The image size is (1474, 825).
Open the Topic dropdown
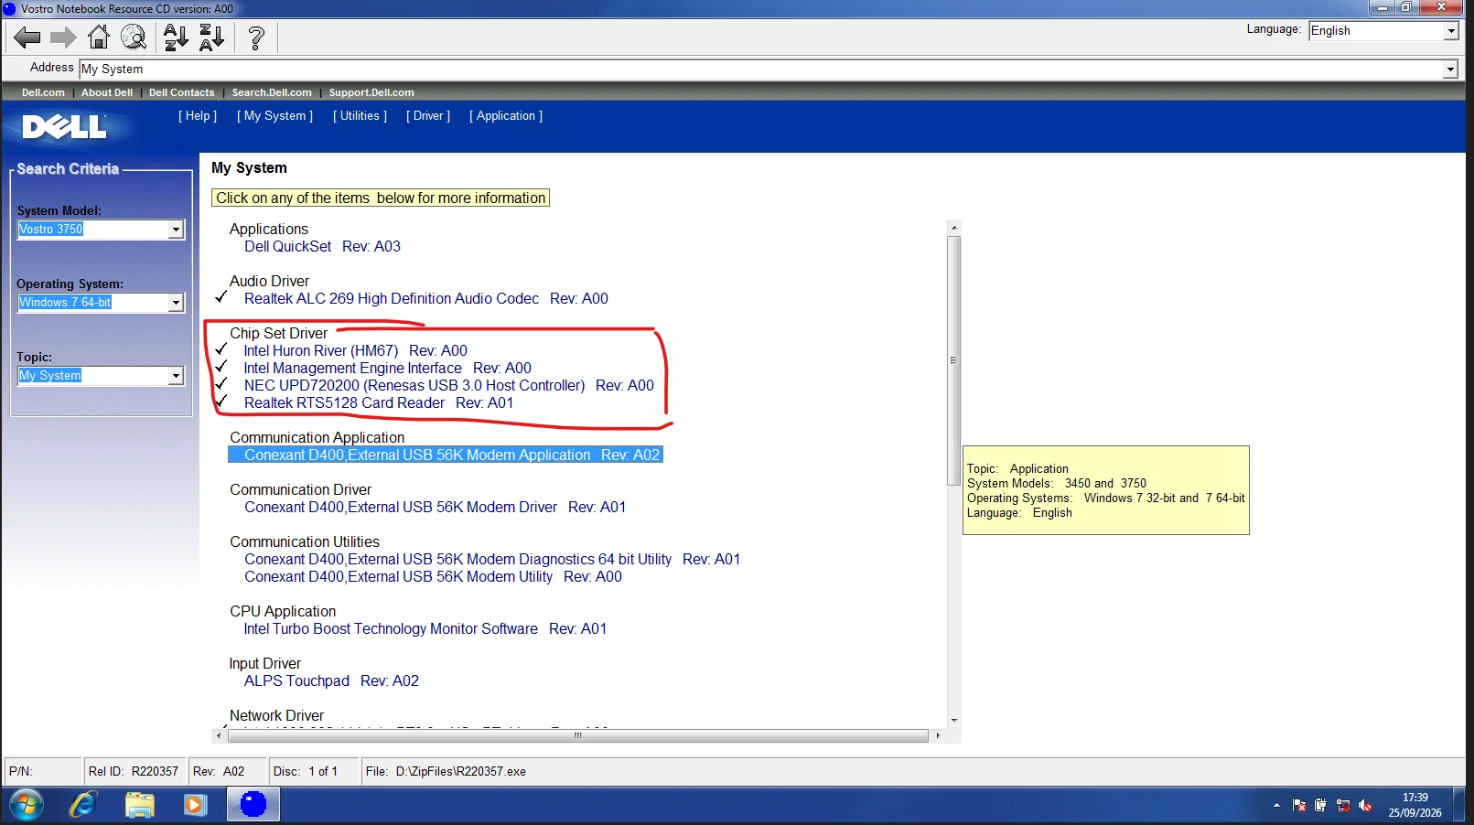tap(176, 376)
